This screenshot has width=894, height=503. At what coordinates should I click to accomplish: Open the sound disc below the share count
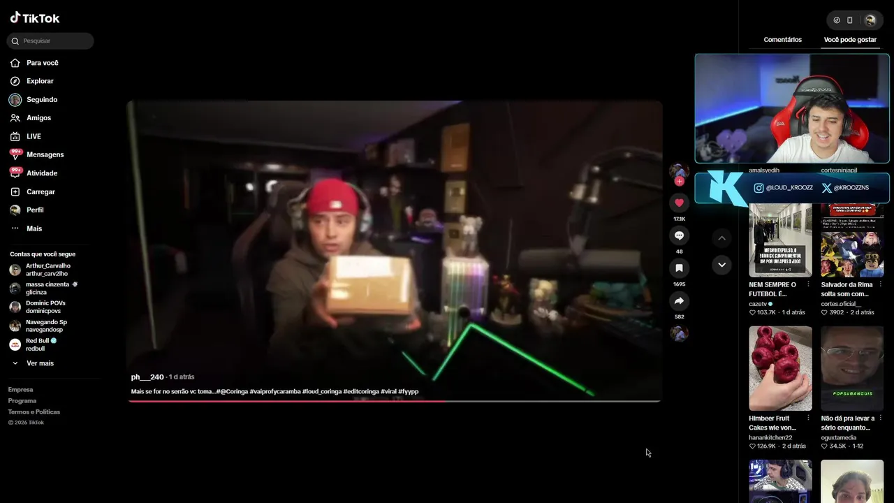[x=679, y=333]
